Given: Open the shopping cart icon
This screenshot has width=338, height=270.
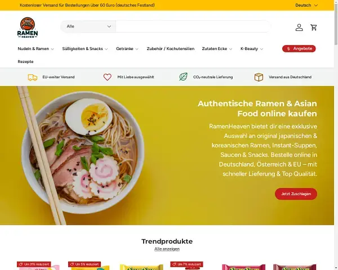Looking at the screenshot, I should tap(314, 28).
